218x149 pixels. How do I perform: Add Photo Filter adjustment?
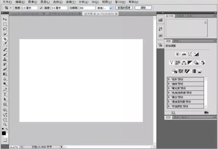(196, 63)
